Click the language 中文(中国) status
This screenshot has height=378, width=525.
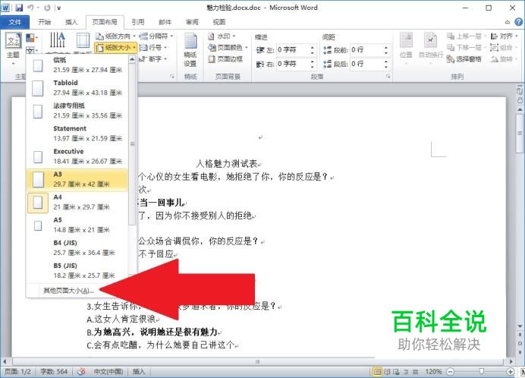(x=108, y=372)
